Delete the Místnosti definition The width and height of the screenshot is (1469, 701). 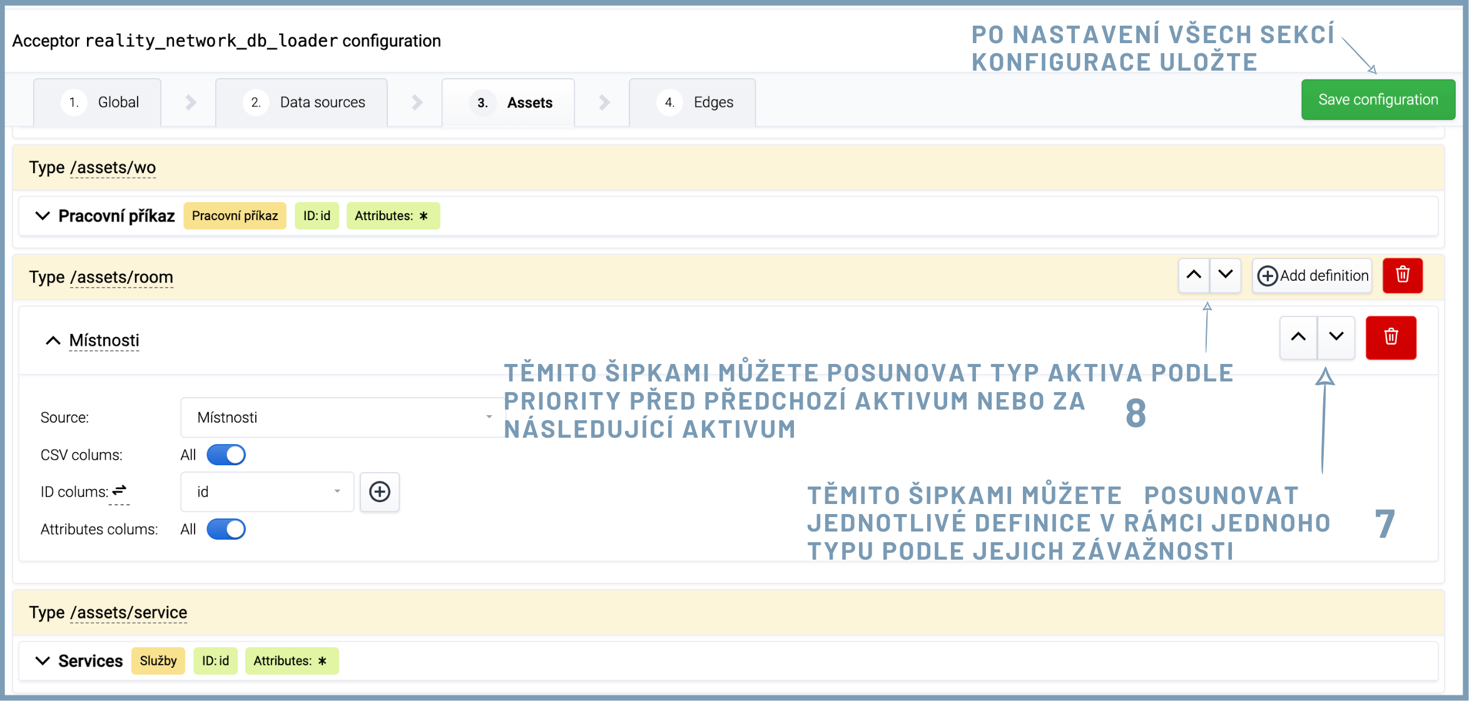[x=1390, y=337]
